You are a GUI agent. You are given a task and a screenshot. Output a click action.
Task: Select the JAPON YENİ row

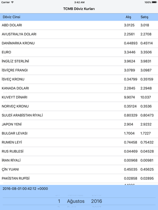(x=79, y=124)
